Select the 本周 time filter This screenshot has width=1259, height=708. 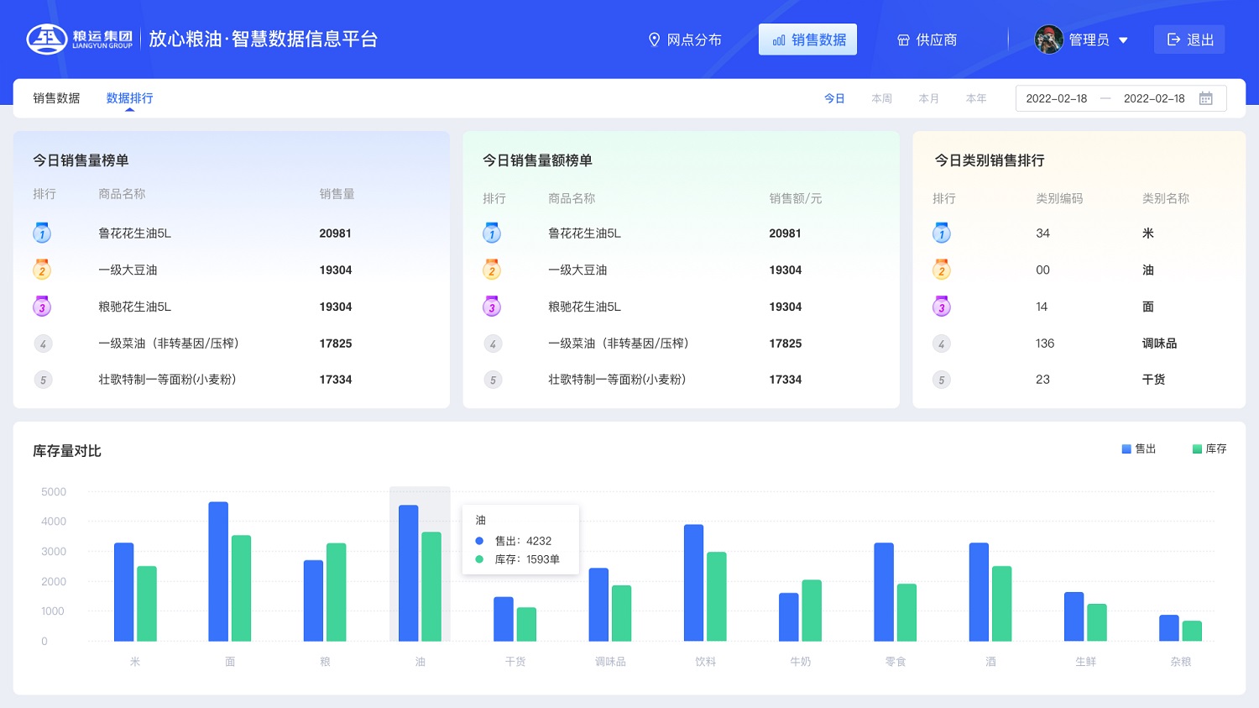pos(881,98)
